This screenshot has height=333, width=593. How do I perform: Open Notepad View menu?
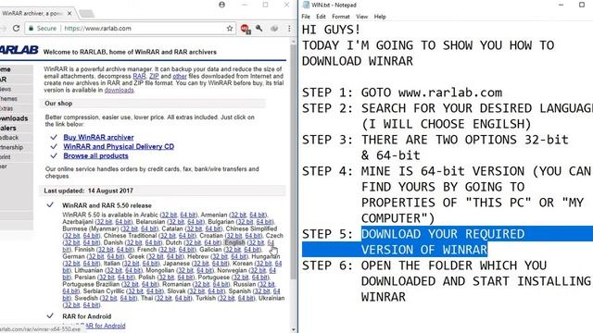pos(361,17)
